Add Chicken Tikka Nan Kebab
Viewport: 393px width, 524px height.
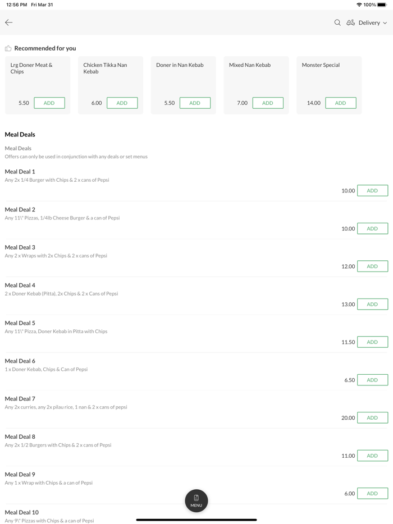(x=122, y=103)
